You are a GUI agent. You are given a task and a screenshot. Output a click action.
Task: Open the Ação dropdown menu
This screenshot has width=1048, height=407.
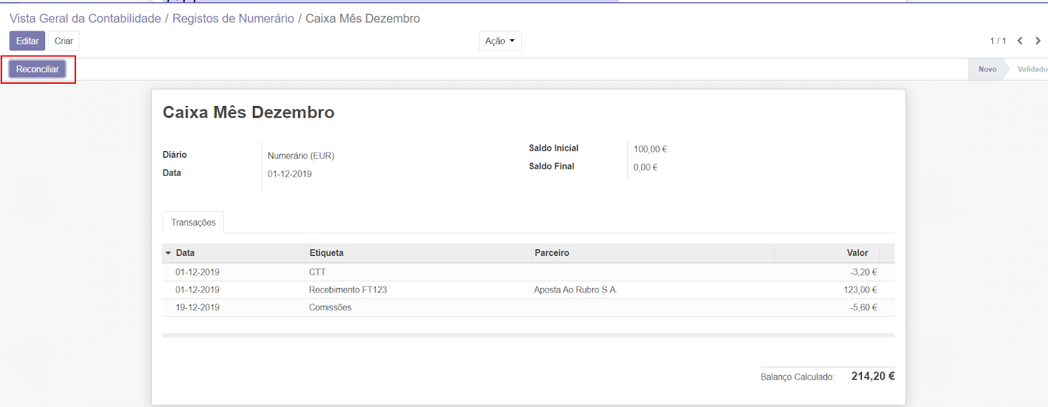click(x=500, y=41)
